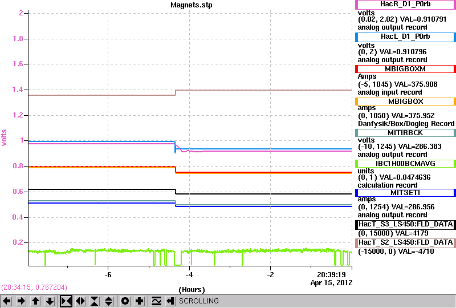456x308 pixels.
Task: Click the VAL=286.383 readout text
Action: [420, 147]
